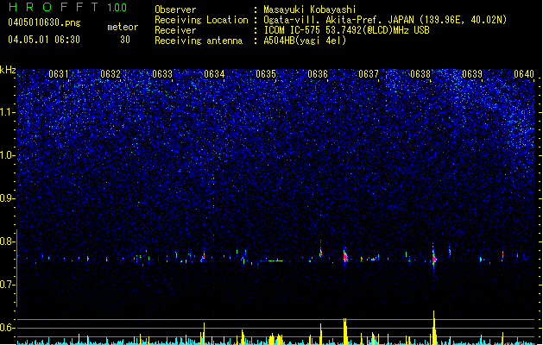Click the 0638 time marker
This screenshot has height=345, width=543.
pyautogui.click(x=420, y=74)
